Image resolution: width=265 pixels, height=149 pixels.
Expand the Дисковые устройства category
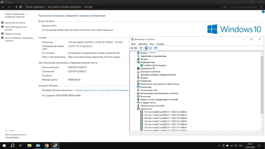tap(135, 72)
